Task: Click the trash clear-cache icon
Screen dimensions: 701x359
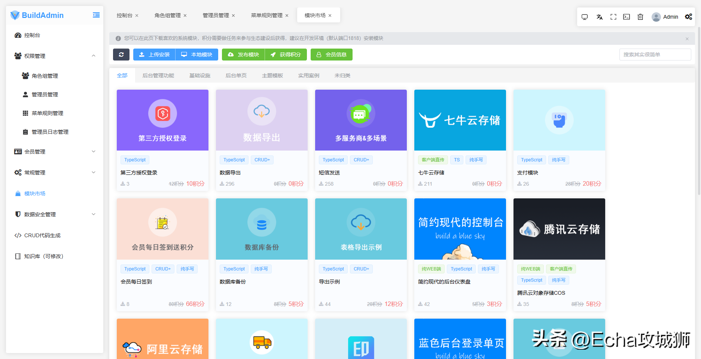Action: click(x=640, y=17)
